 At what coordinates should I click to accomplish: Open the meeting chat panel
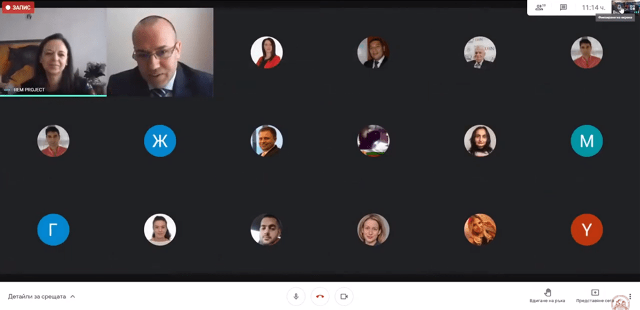pyautogui.click(x=563, y=7)
